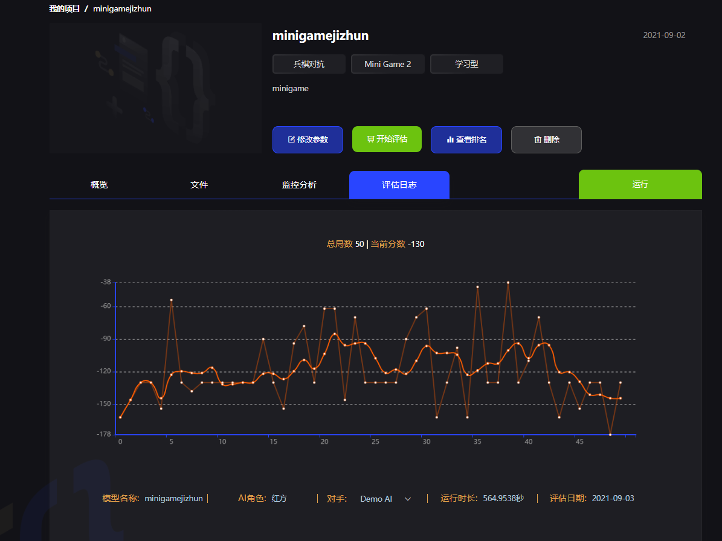Go back to 我的项目 in the breadcrumb
This screenshot has width=722, height=541.
(x=65, y=8)
